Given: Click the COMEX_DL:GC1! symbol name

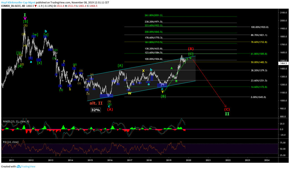Looking at the screenshot, I should coord(10,6).
